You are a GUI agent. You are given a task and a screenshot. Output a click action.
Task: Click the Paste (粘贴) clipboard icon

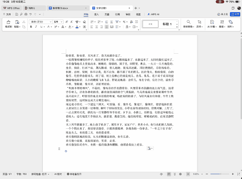pos(17,22)
